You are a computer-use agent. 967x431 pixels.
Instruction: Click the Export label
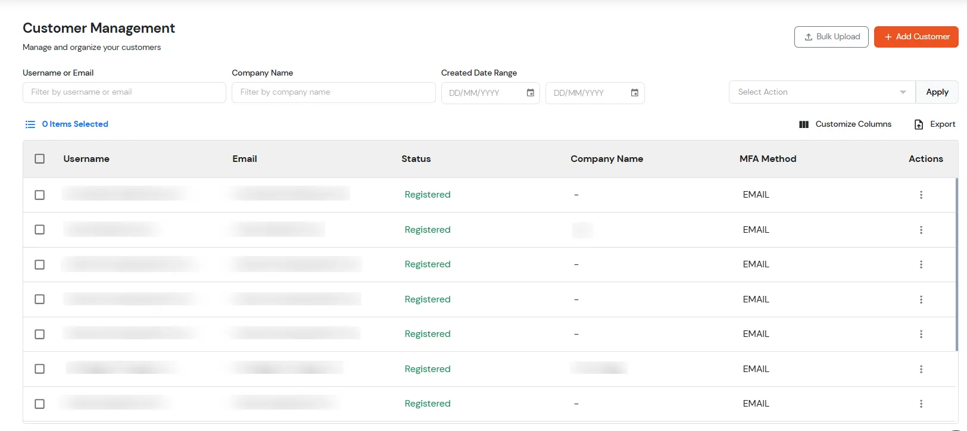click(943, 124)
